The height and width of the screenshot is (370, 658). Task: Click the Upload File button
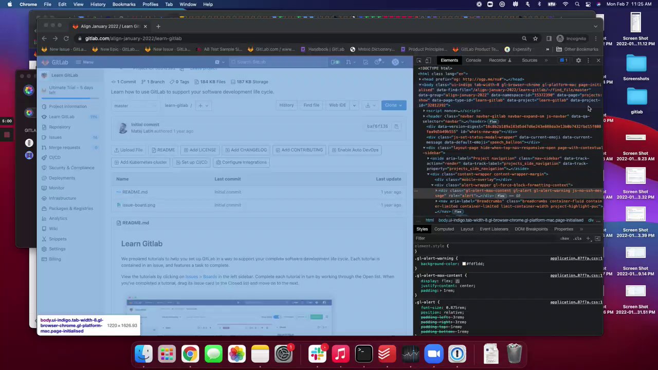pos(128,150)
